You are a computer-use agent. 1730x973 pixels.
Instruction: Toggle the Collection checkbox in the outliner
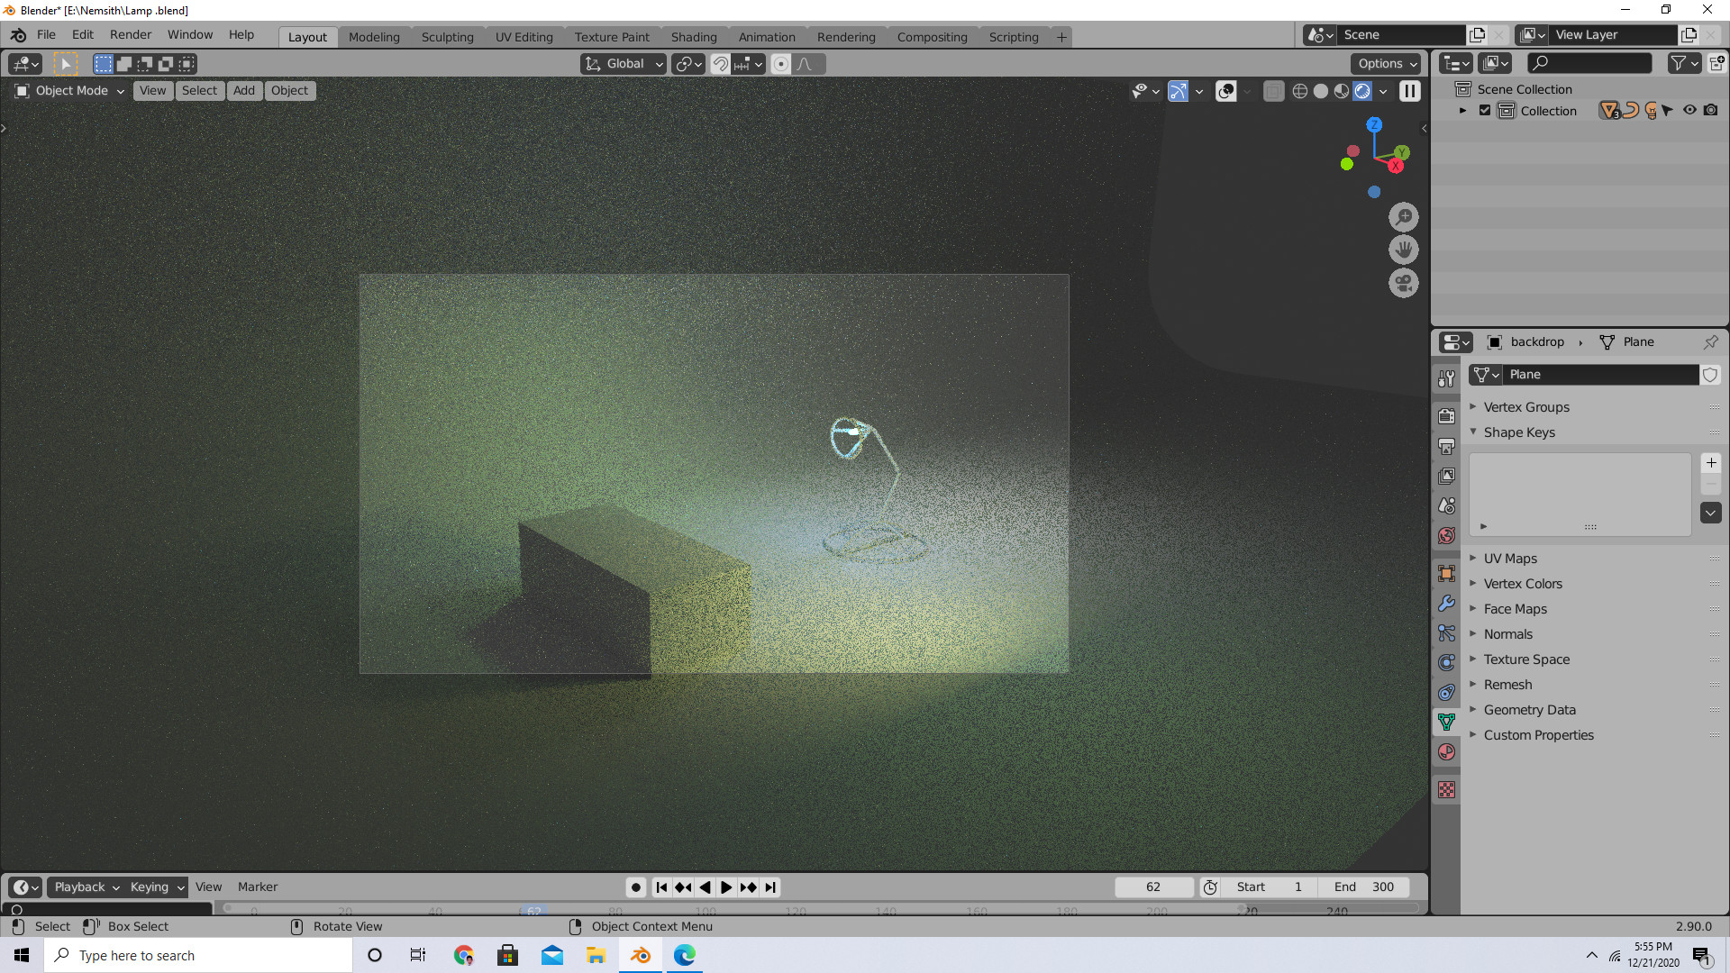point(1485,110)
